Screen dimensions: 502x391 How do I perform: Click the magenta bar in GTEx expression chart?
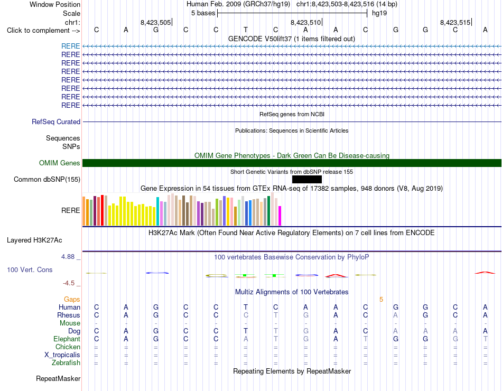pos(280,216)
